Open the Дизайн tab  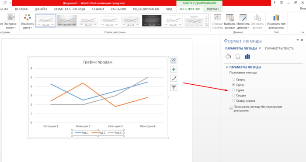pyautogui.click(x=41, y=9)
